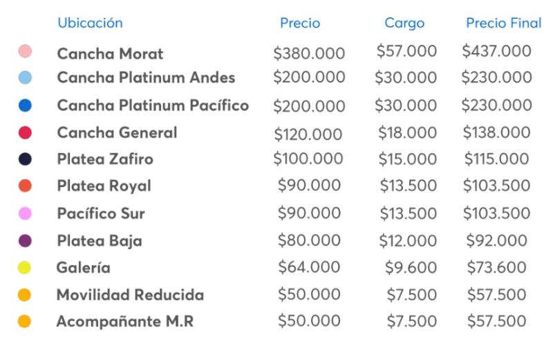Image resolution: width=553 pixels, height=338 pixels.
Task: Select the Cancha Morat location name
Action: click(x=110, y=53)
